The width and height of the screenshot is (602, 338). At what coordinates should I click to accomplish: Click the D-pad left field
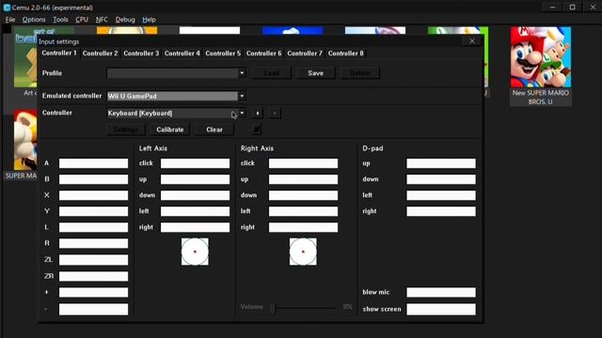(x=441, y=195)
